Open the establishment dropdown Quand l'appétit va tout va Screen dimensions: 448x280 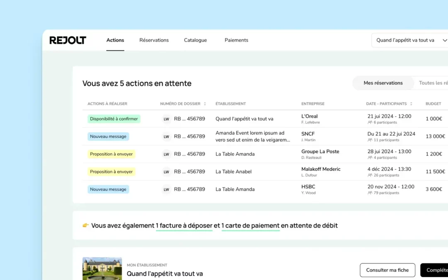tap(410, 40)
